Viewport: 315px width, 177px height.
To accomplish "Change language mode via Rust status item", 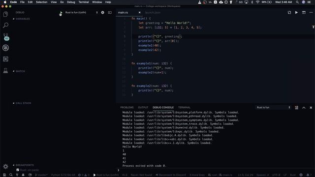I will pyautogui.click(x=293, y=175).
